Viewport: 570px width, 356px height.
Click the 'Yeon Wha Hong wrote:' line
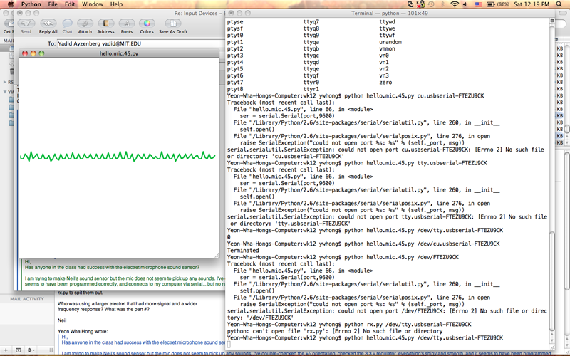[x=83, y=331]
